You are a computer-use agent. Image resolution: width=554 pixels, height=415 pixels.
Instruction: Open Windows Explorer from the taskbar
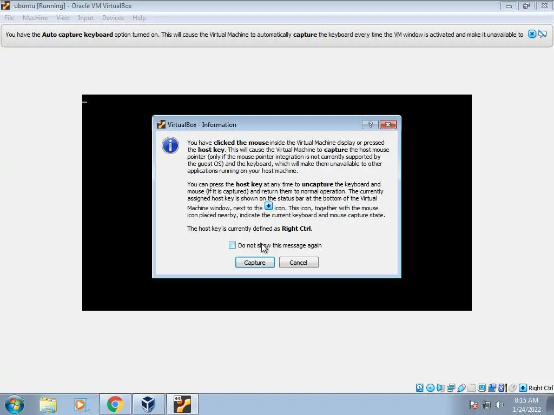click(48, 404)
